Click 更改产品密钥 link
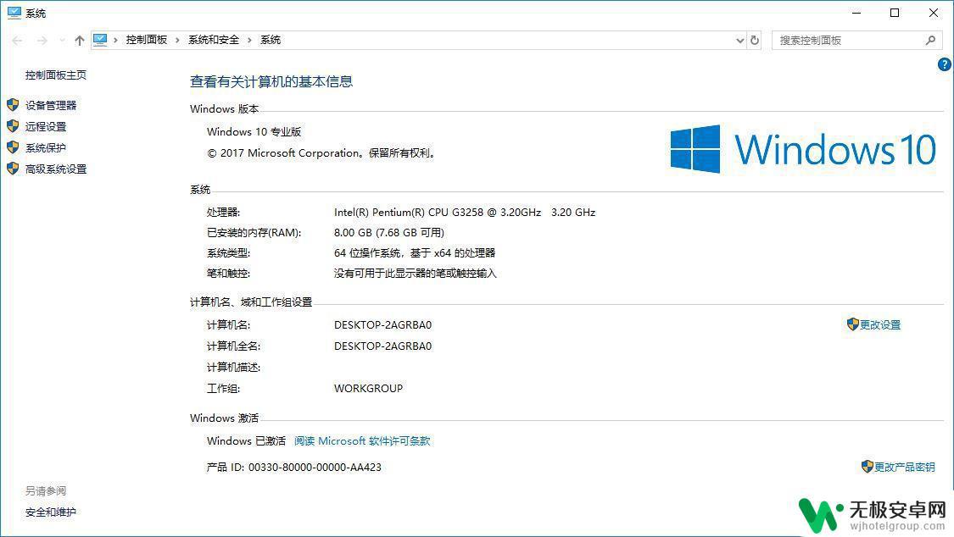Viewport: 954px width, 537px height. point(905,468)
